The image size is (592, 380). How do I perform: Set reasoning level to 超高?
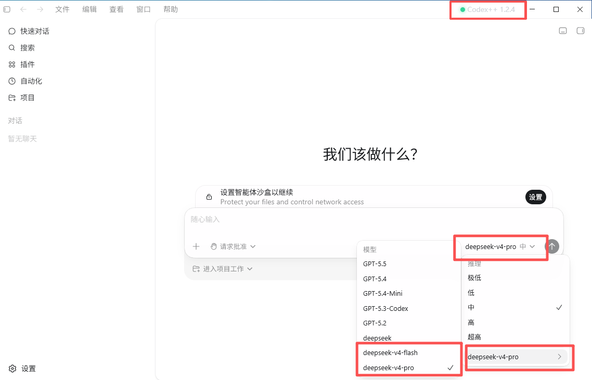pos(516,337)
